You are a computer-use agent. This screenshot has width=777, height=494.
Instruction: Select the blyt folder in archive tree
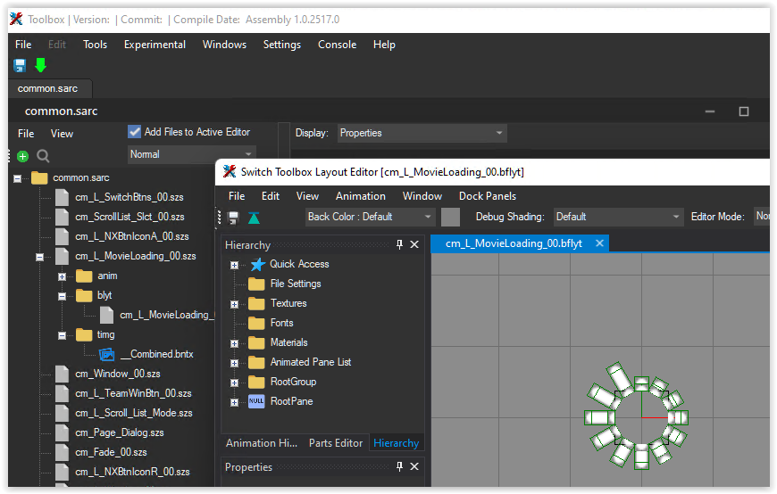pos(94,295)
